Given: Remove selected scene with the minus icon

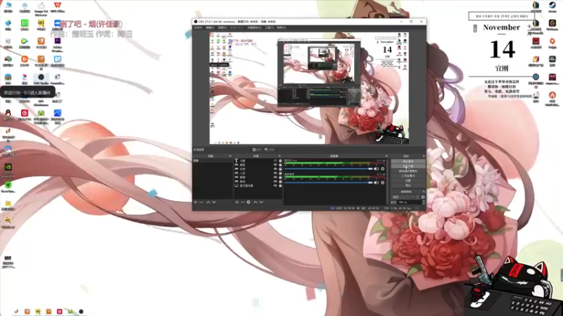Looking at the screenshot, I should [x=201, y=202].
